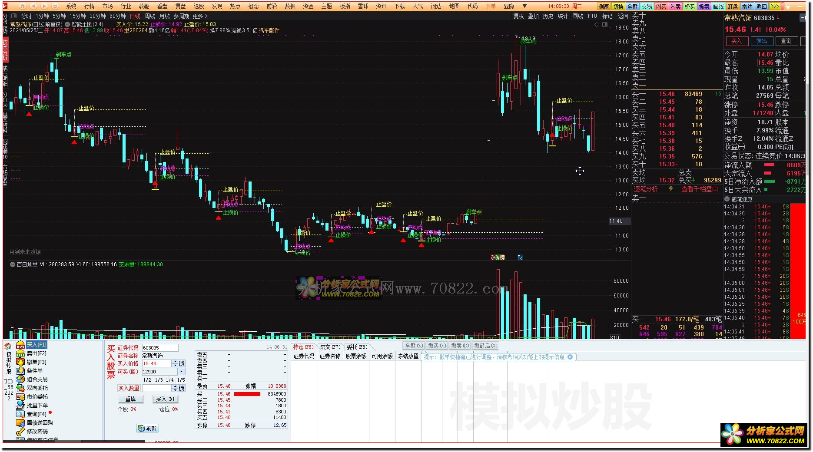Click the 重填 reset button
Screen dimensions: 813x452
131,399
